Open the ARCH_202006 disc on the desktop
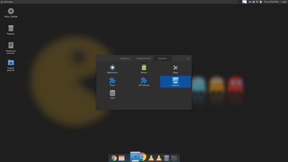The height and width of the screenshot is (162, 288). (11, 13)
